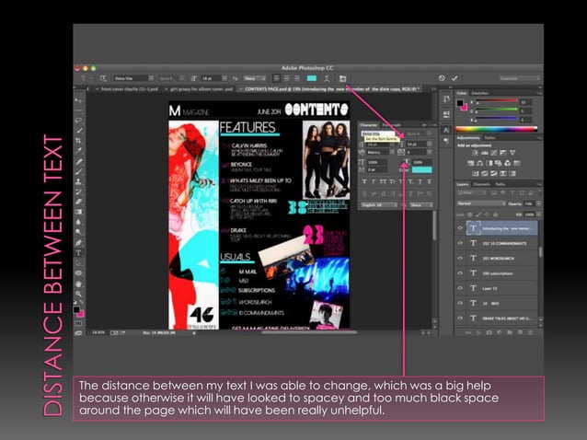The height and width of the screenshot is (440, 587).
Task: Switch to 'girl group for album cover' document tab
Action: tap(201, 89)
